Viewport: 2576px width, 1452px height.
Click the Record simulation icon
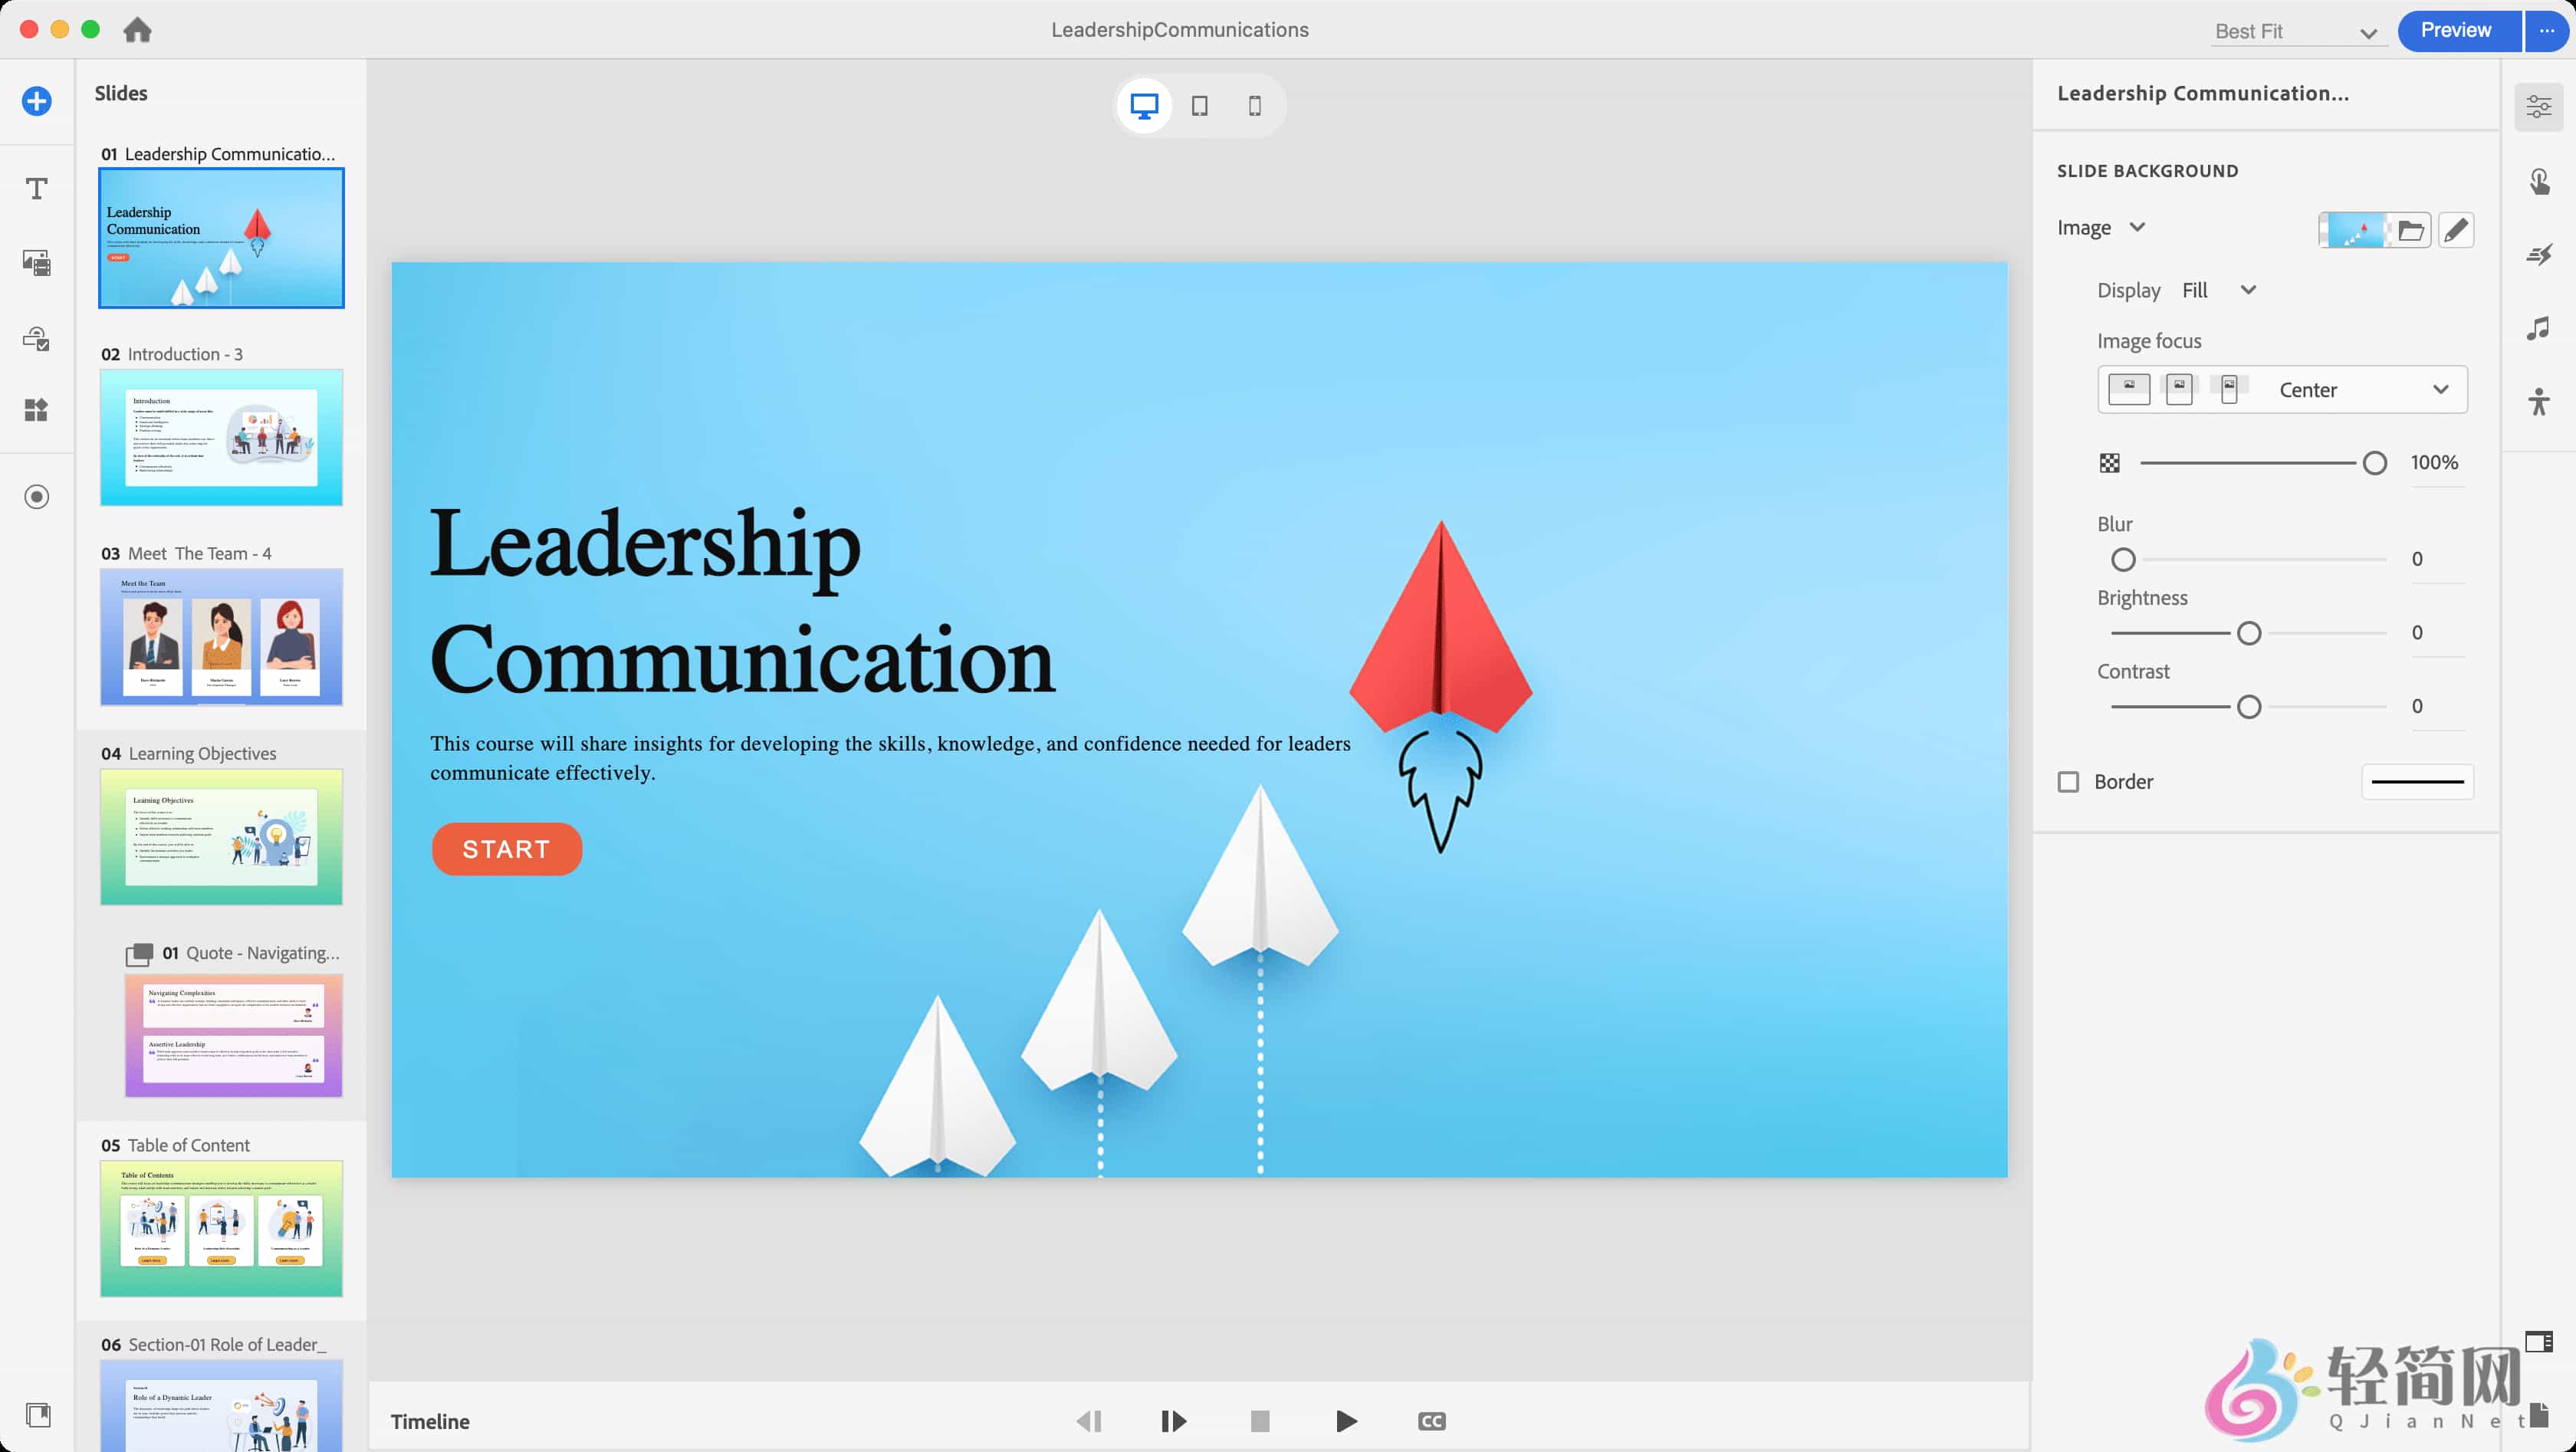37,497
